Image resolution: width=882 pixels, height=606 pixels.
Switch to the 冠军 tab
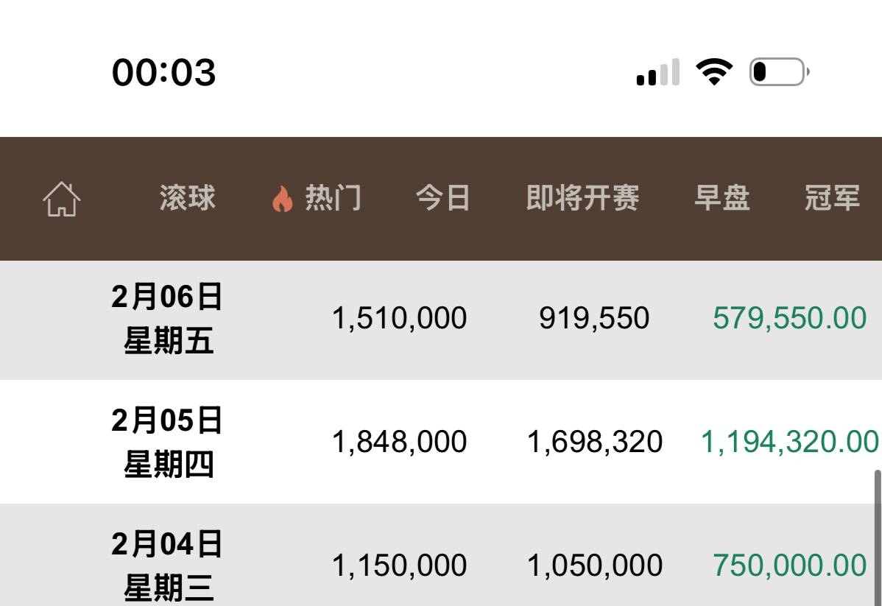tap(832, 198)
